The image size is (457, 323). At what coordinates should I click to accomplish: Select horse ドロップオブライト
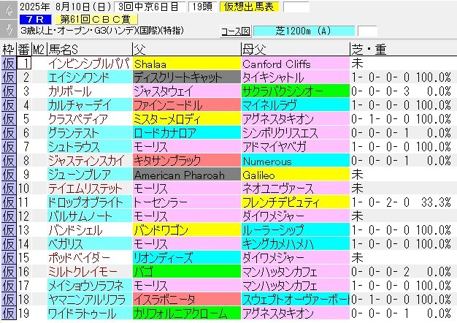90,202
